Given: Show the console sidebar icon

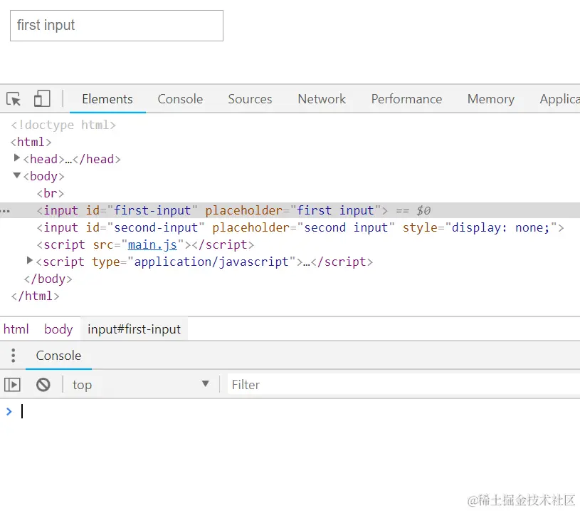Looking at the screenshot, I should click(12, 385).
